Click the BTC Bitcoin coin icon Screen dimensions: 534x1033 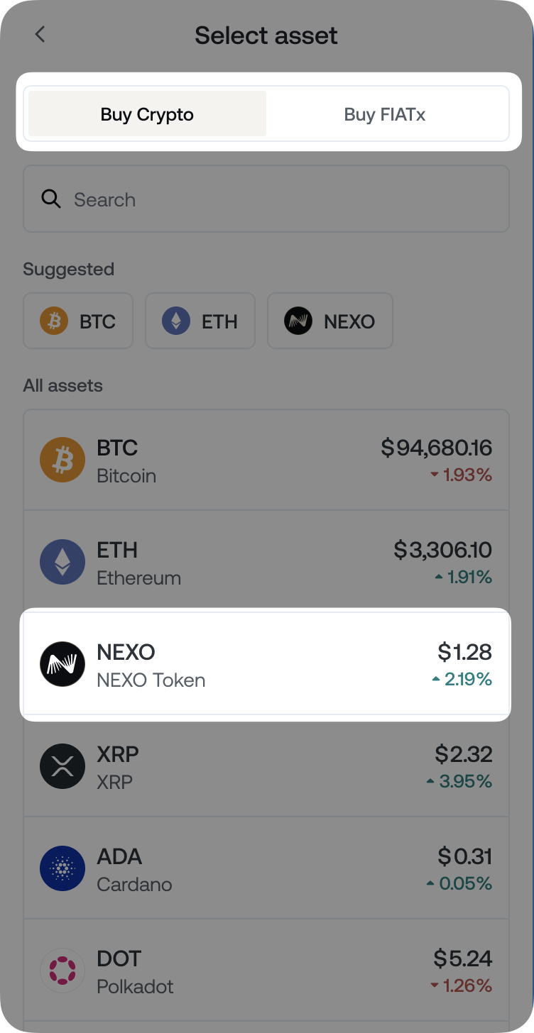click(62, 460)
